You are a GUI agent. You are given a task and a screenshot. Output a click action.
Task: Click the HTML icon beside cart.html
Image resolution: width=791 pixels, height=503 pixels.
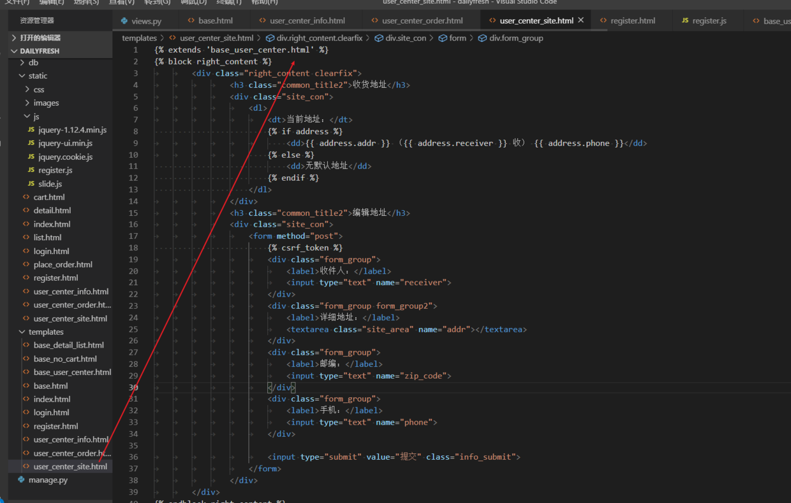pyautogui.click(x=26, y=197)
